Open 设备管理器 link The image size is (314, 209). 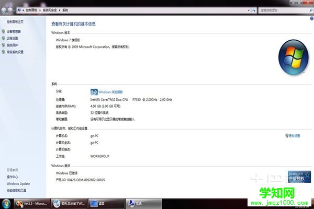[x=14, y=31]
